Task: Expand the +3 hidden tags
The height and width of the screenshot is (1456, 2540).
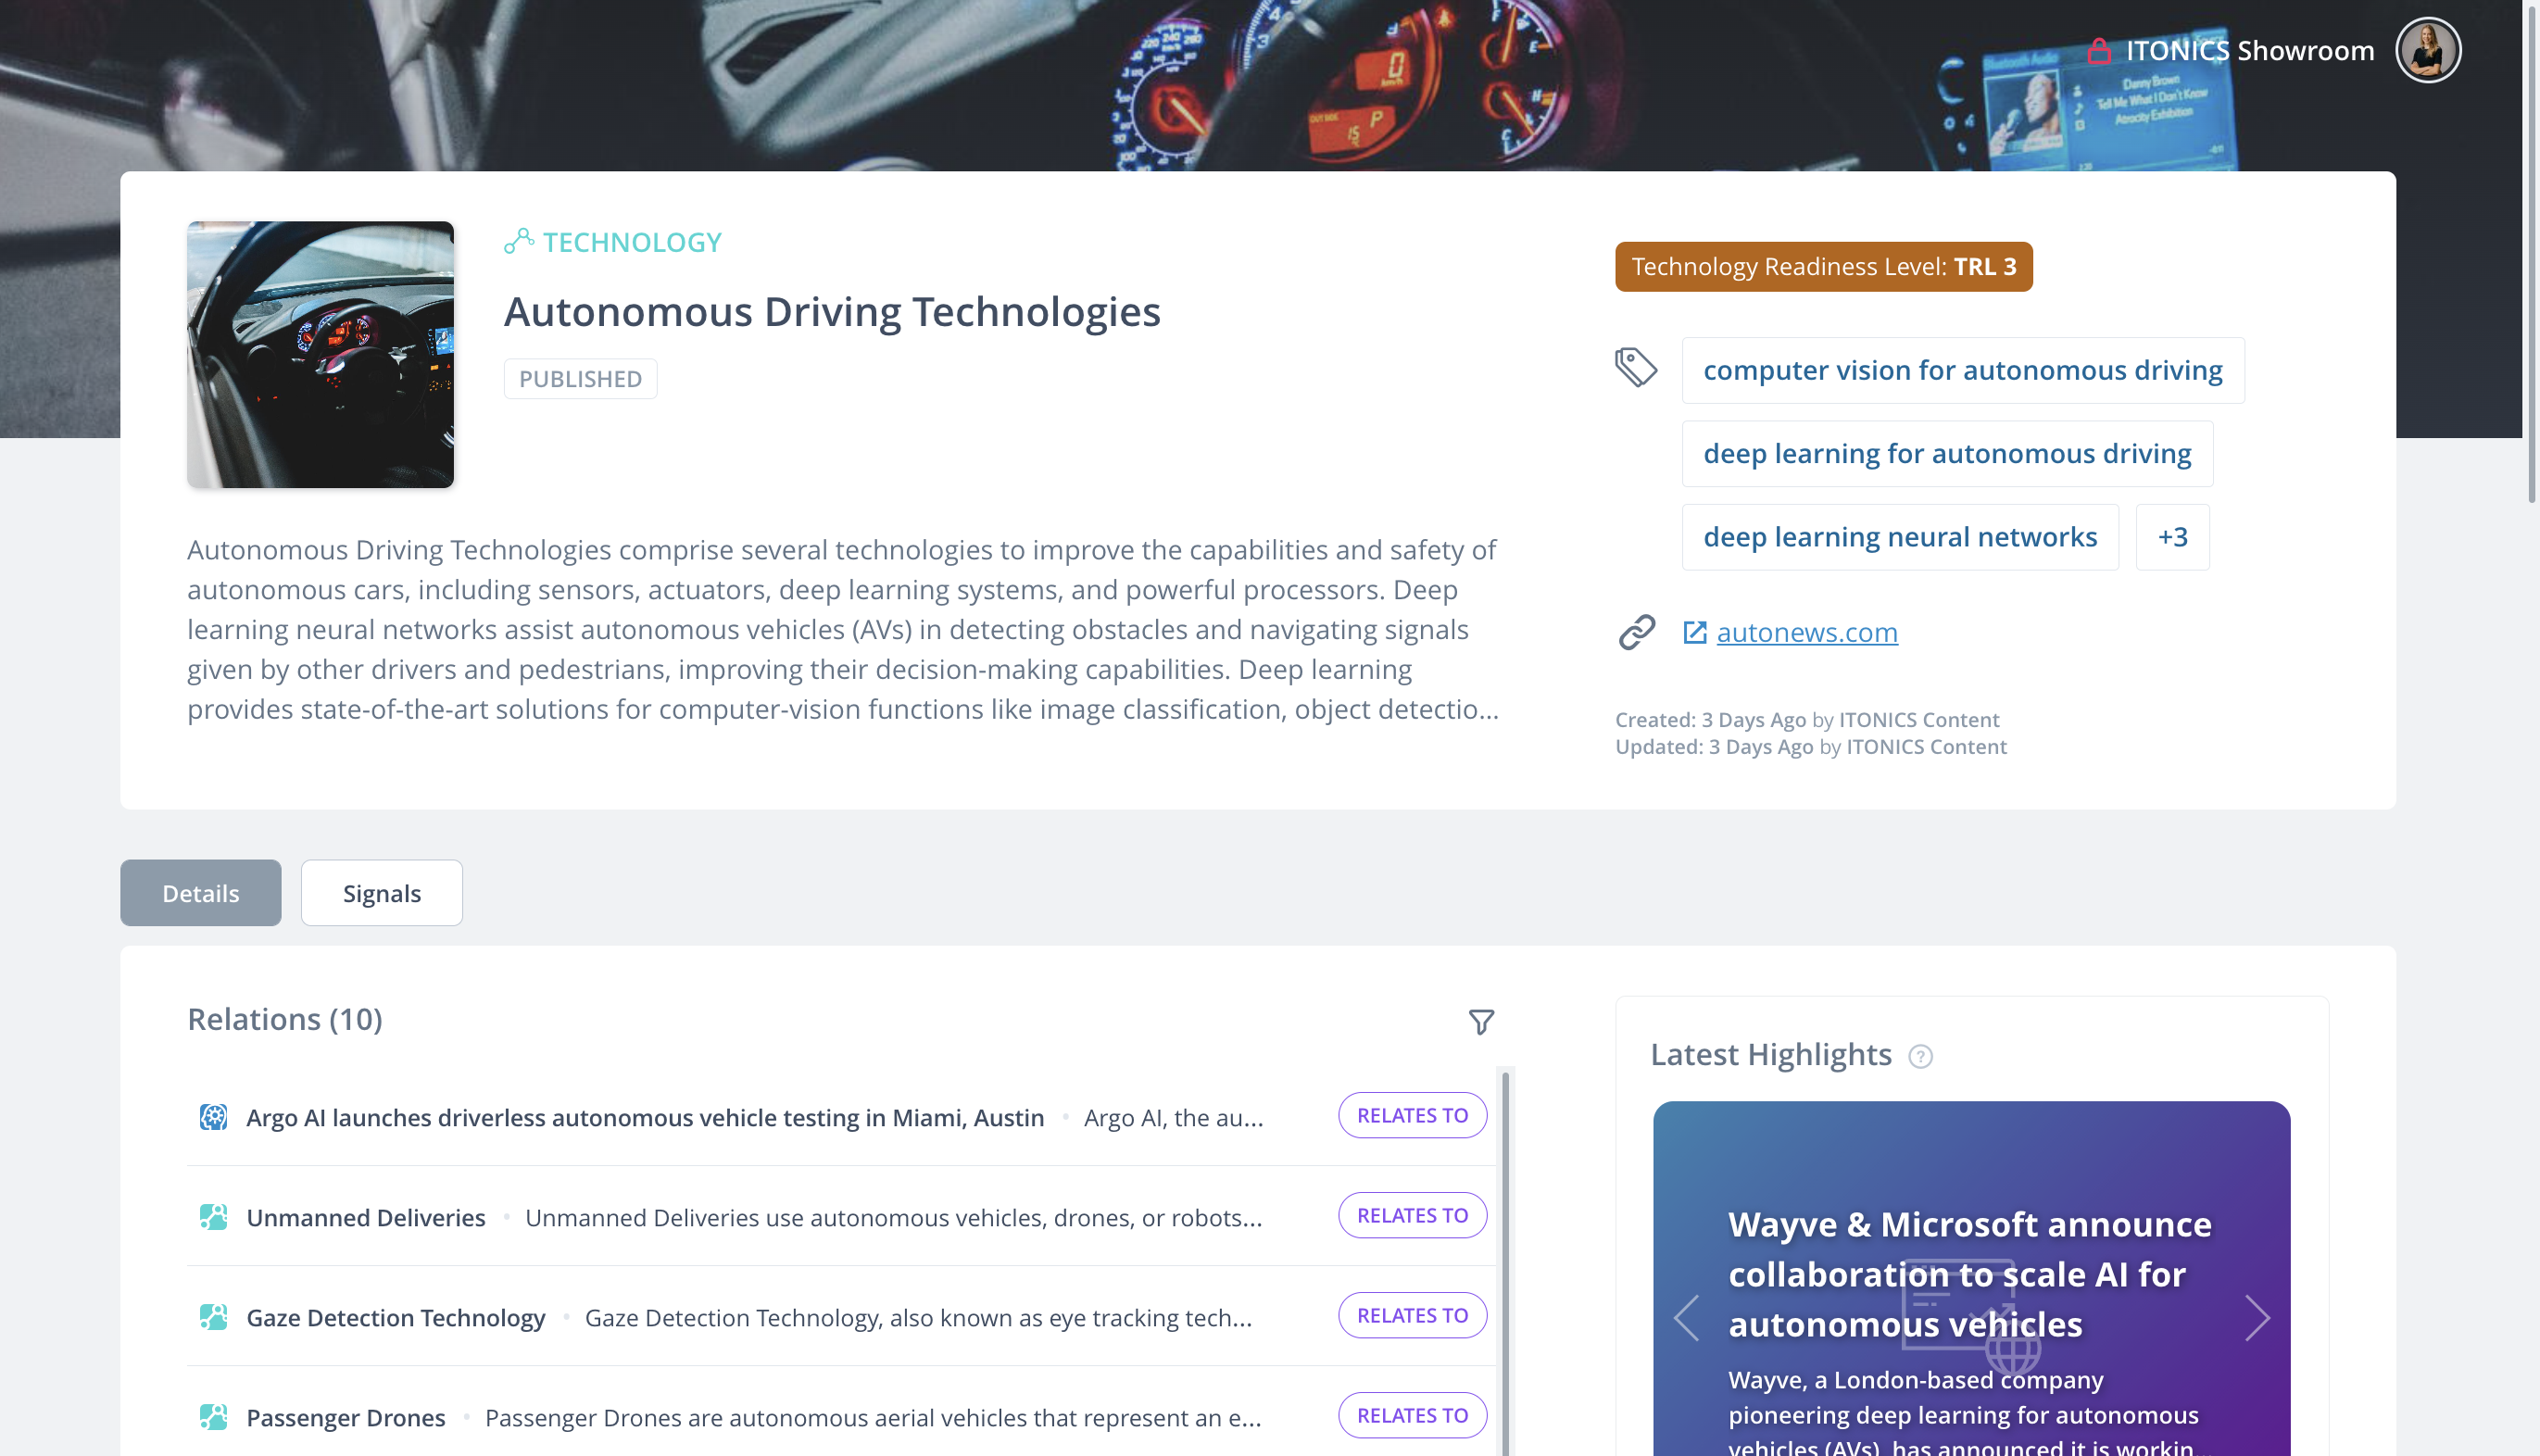Action: 2171,536
